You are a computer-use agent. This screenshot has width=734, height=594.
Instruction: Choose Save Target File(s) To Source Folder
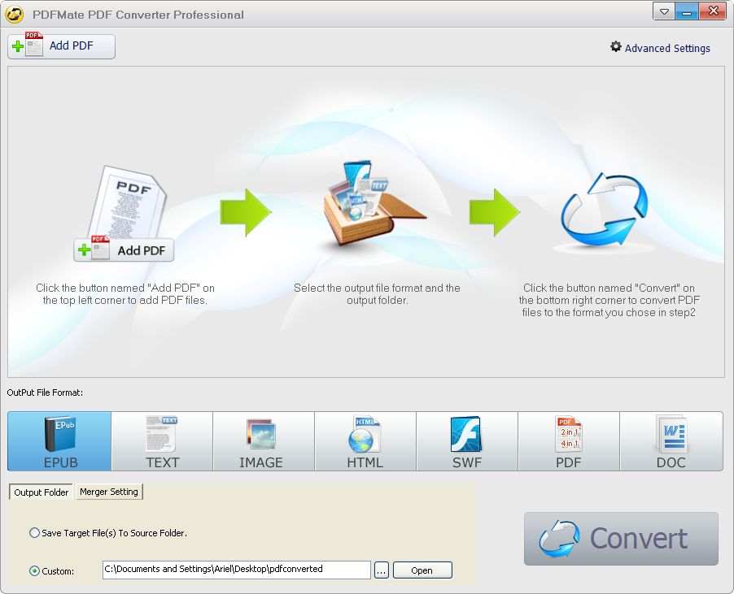(x=108, y=533)
